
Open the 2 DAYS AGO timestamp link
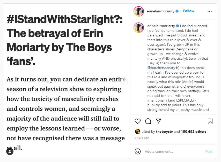[142, 138]
